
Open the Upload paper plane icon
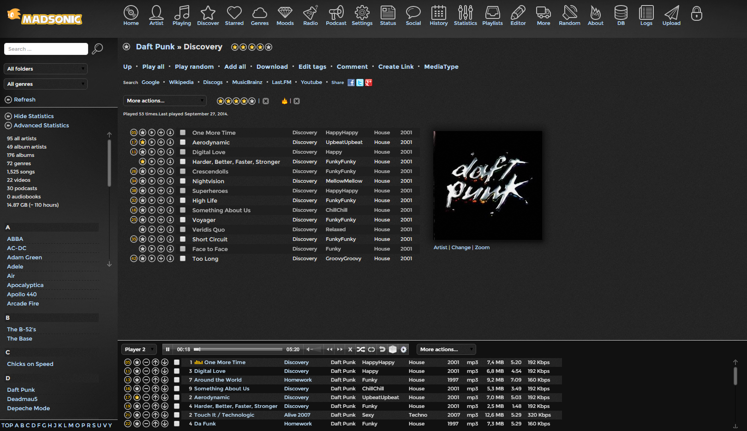click(672, 12)
